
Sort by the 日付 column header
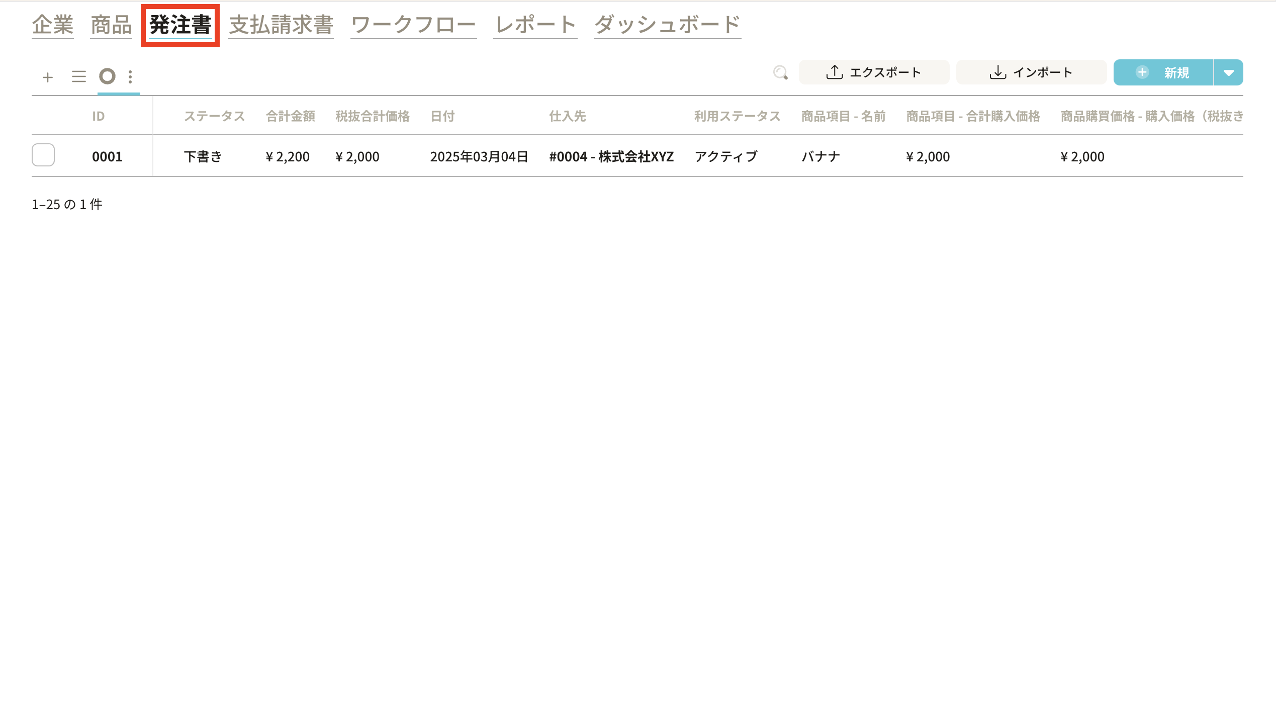pyautogui.click(x=442, y=116)
